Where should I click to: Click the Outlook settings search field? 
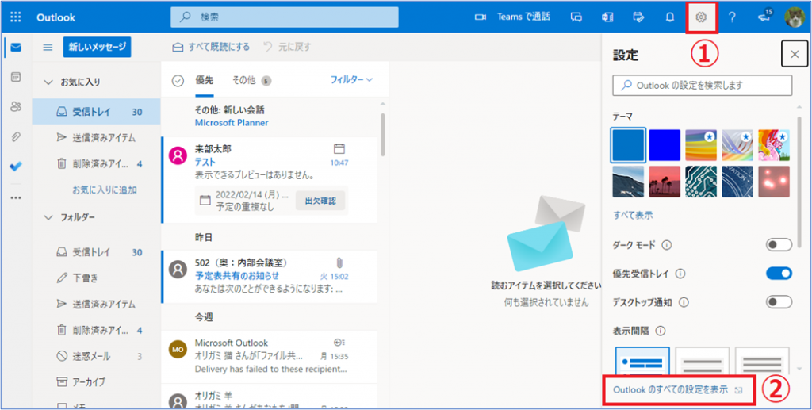click(x=703, y=85)
